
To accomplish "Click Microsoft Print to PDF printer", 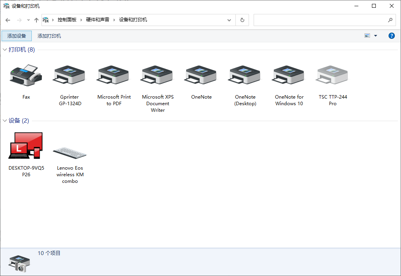I will tap(114, 75).
